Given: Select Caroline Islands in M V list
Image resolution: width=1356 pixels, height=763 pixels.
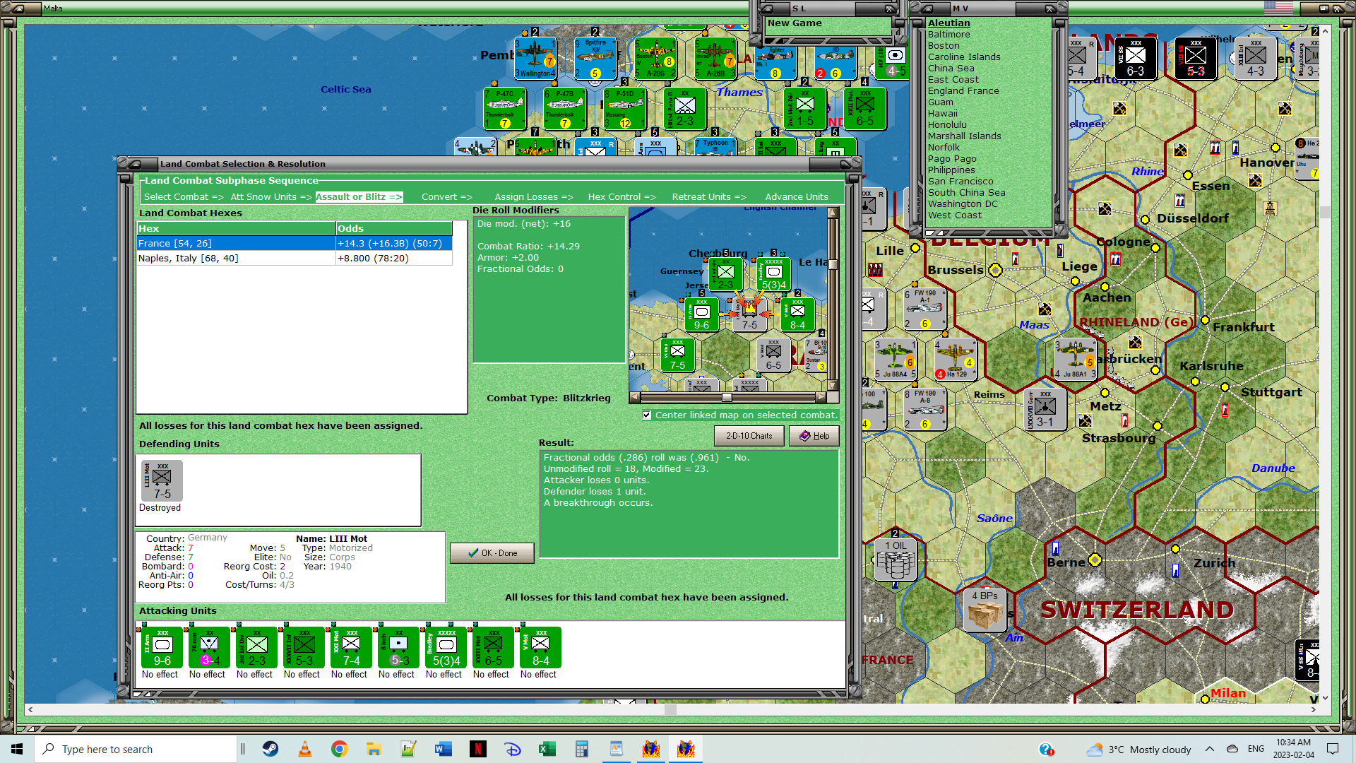Looking at the screenshot, I should point(964,57).
